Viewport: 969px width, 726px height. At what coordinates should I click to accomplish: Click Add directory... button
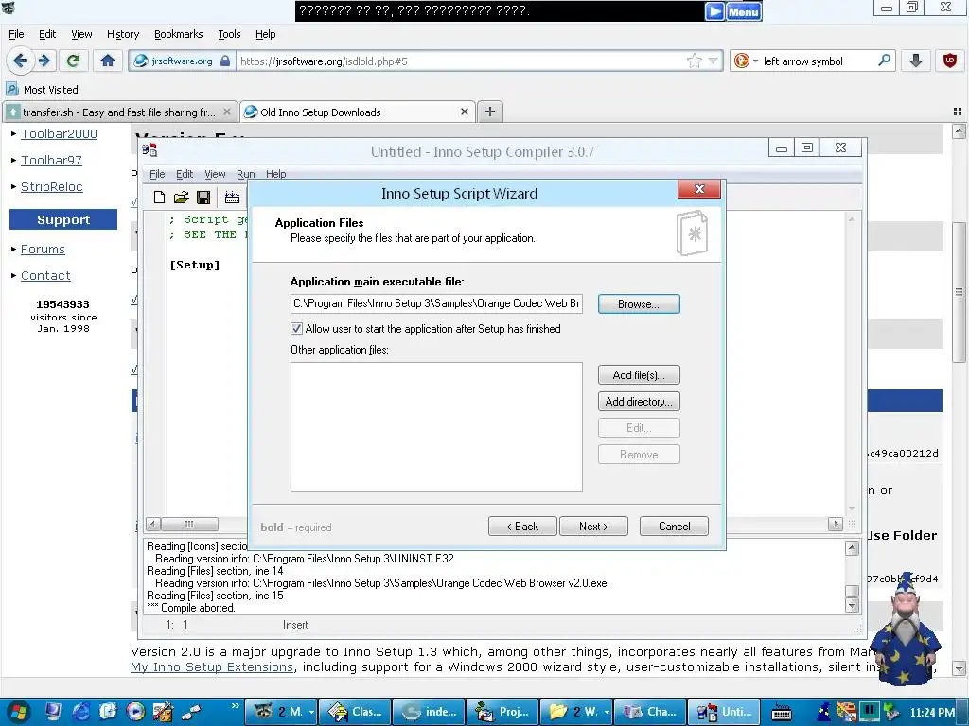[x=639, y=401]
